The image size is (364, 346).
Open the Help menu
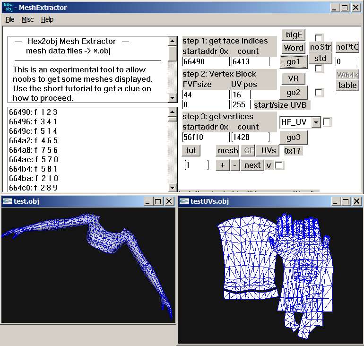[x=47, y=19]
